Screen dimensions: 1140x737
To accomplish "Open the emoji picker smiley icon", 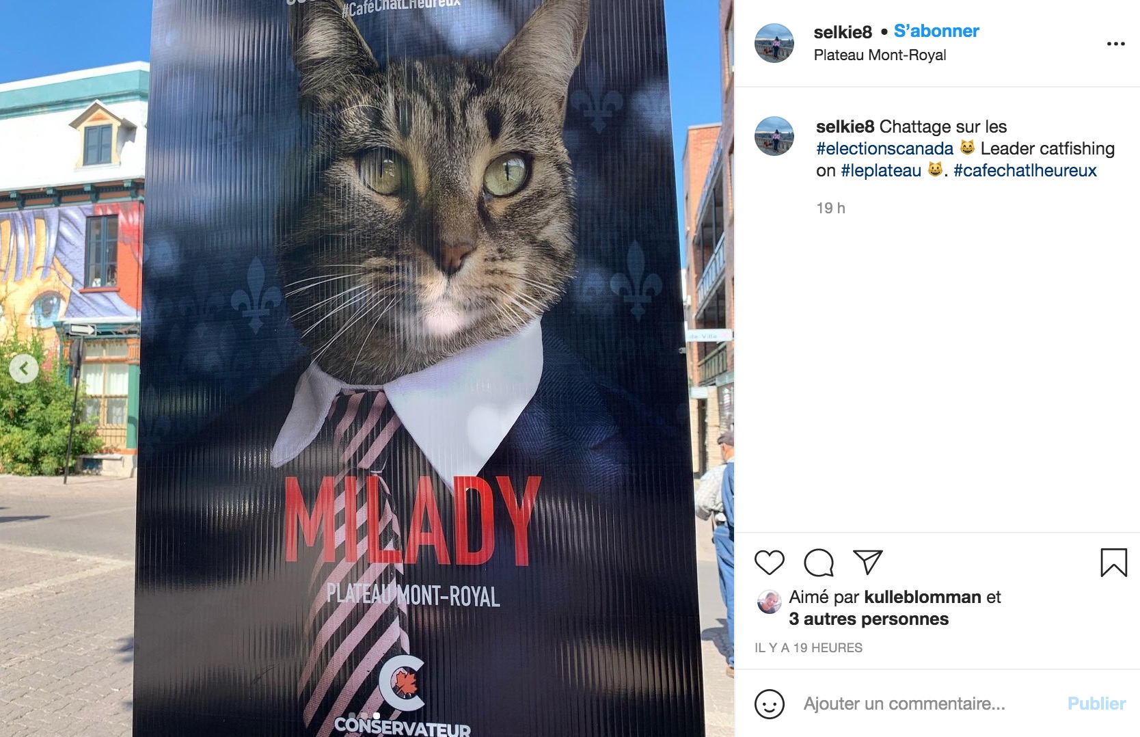I will point(769,703).
